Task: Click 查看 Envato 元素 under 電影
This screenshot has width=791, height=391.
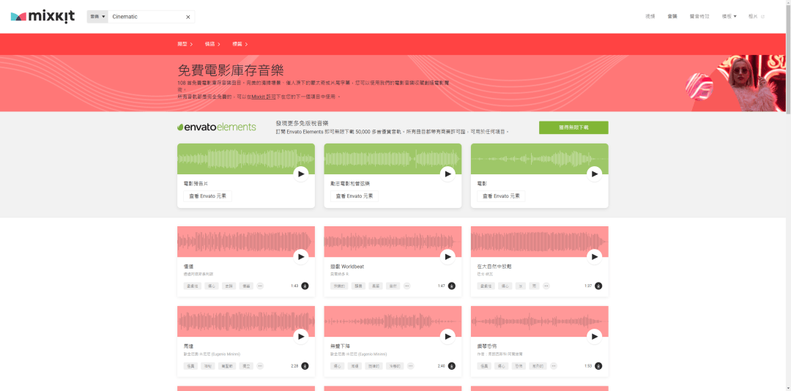Action: (x=498, y=196)
